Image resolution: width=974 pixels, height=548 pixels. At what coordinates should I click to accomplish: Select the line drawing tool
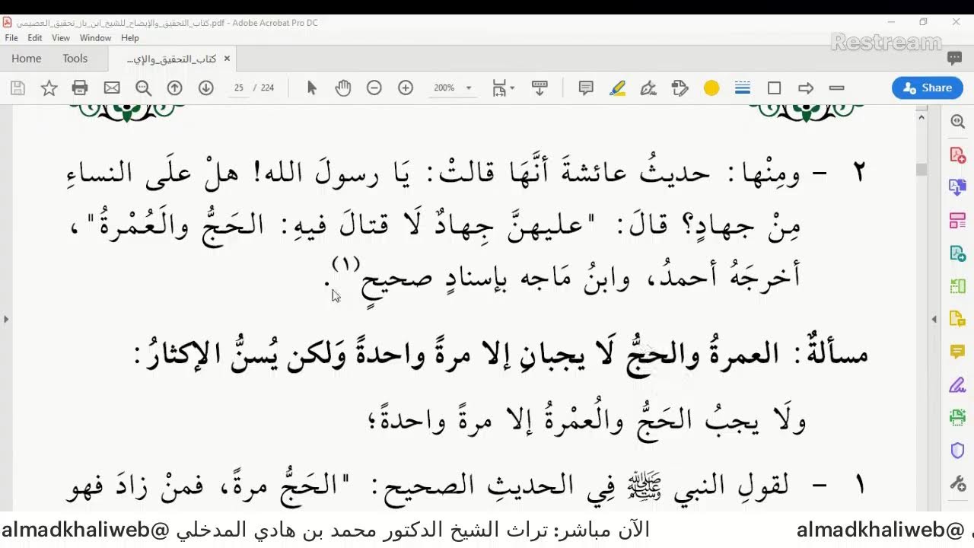[x=837, y=88]
